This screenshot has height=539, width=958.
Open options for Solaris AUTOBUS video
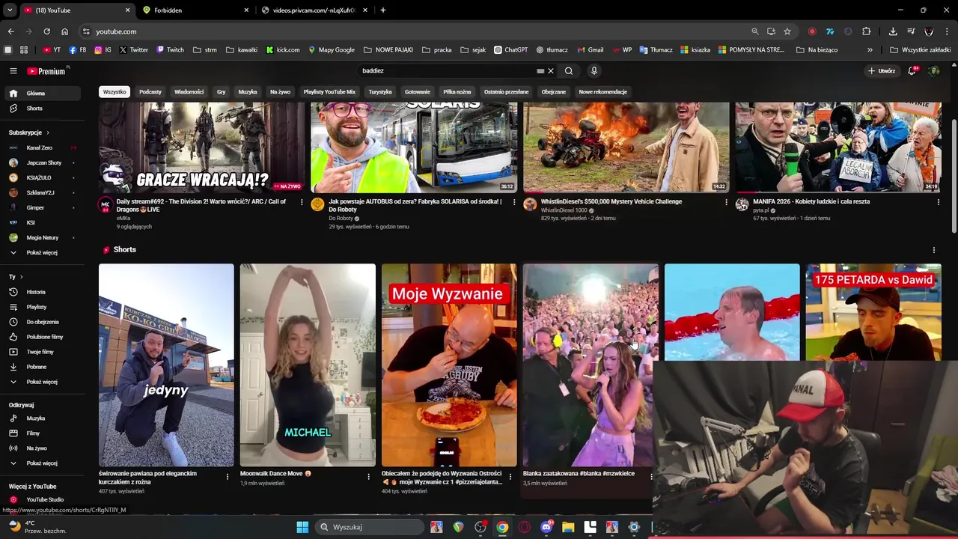tap(513, 202)
